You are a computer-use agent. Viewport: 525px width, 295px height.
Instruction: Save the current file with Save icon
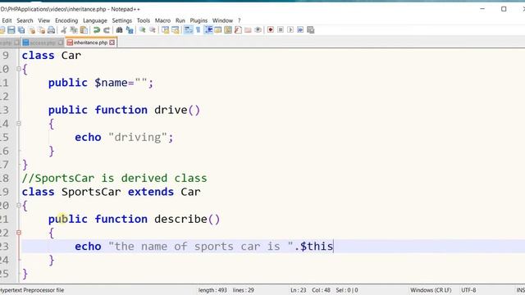11,30
